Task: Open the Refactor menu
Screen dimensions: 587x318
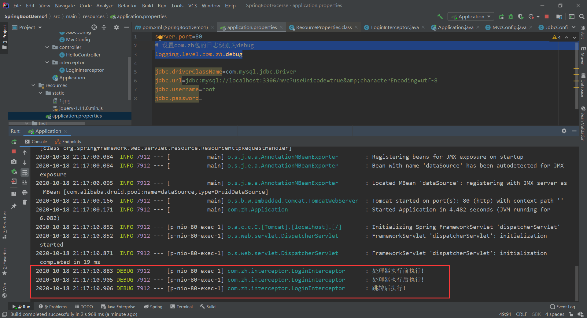Action: (x=127, y=5)
